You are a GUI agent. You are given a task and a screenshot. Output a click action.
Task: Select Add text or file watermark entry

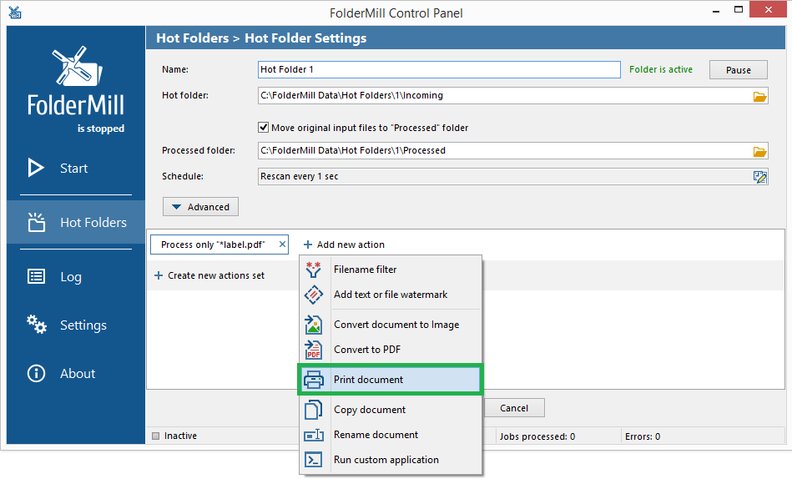[x=391, y=295]
